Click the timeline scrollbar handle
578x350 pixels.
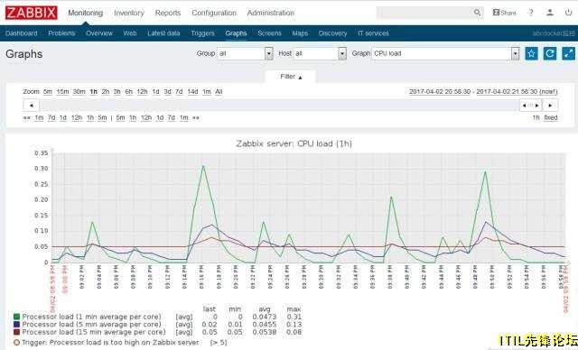[530, 106]
